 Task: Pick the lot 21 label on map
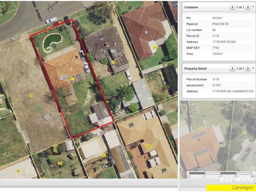(155, 48)
